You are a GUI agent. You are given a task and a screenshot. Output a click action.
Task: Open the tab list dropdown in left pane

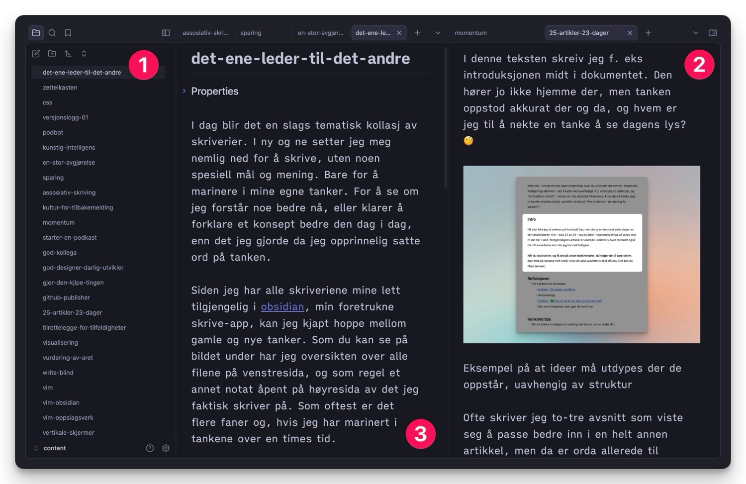(x=438, y=33)
